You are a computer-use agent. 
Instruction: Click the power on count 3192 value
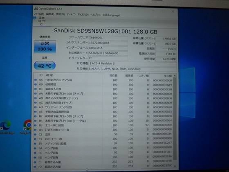(166, 54)
